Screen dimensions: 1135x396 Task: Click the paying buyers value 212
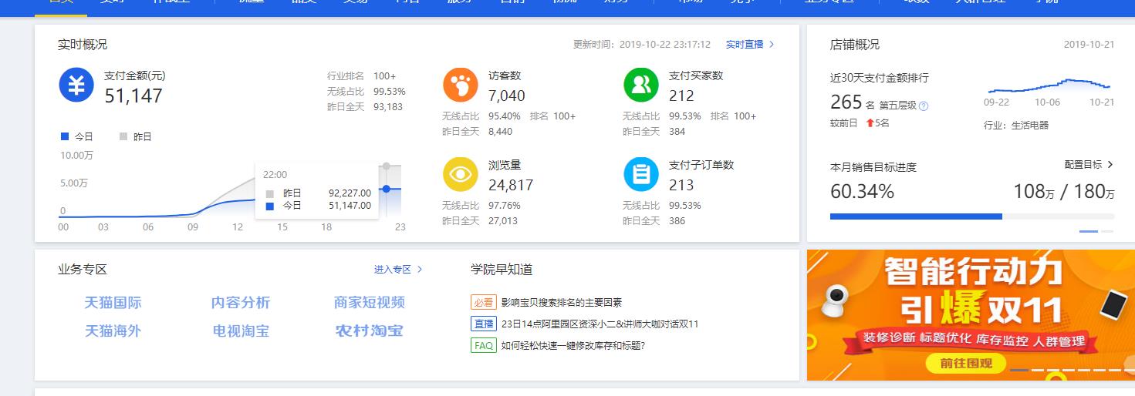pyautogui.click(x=681, y=96)
